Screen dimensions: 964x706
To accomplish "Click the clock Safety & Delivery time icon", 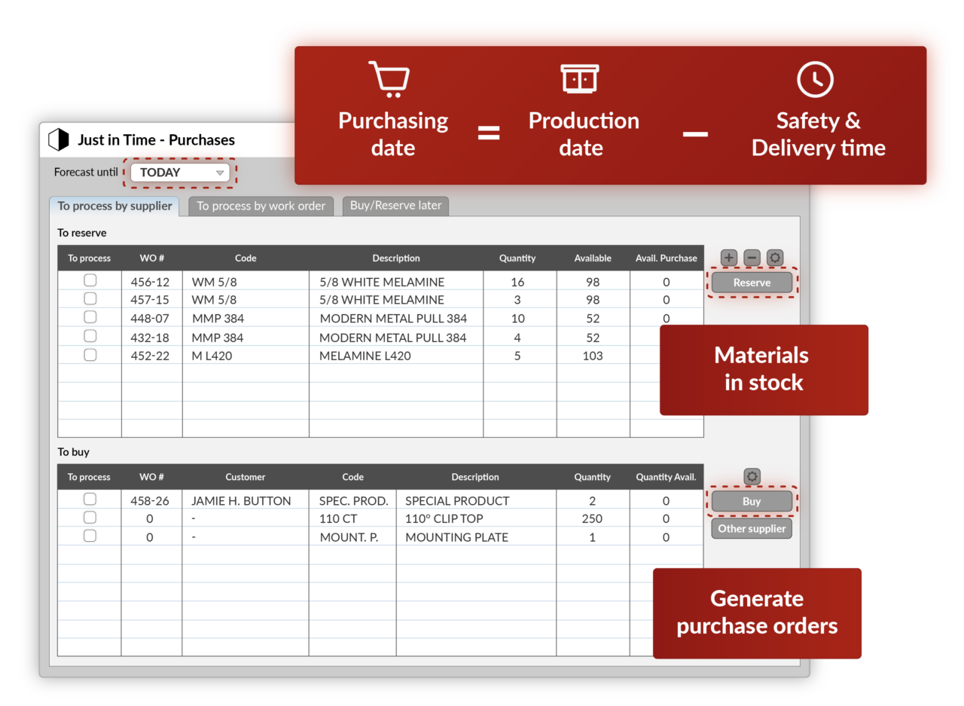I will point(815,79).
